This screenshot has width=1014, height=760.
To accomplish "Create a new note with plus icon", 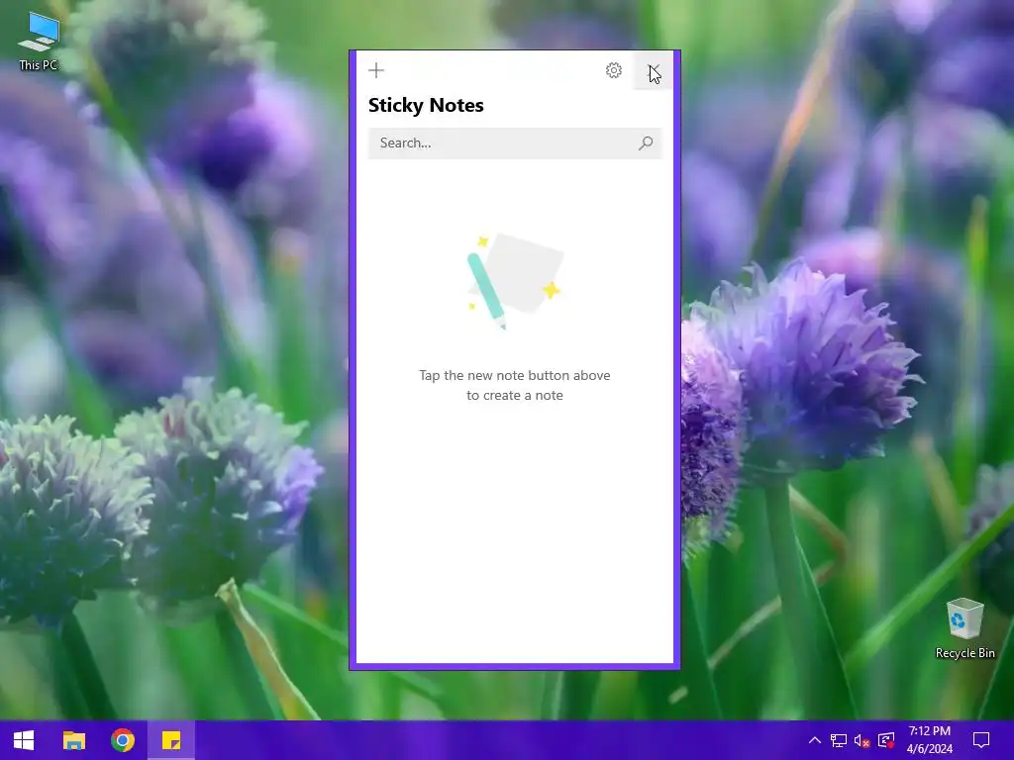I will [375, 70].
